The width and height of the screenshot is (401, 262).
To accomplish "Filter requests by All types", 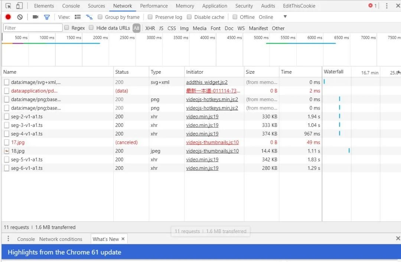I will click(137, 28).
